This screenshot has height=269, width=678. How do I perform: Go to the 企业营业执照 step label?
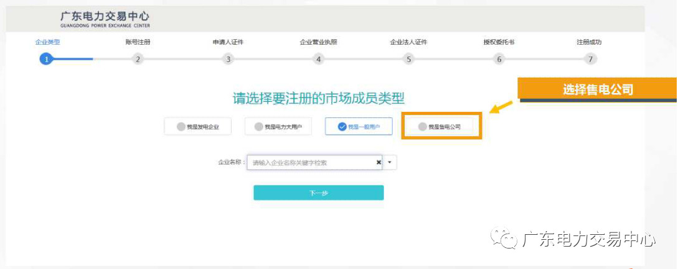pos(318,42)
